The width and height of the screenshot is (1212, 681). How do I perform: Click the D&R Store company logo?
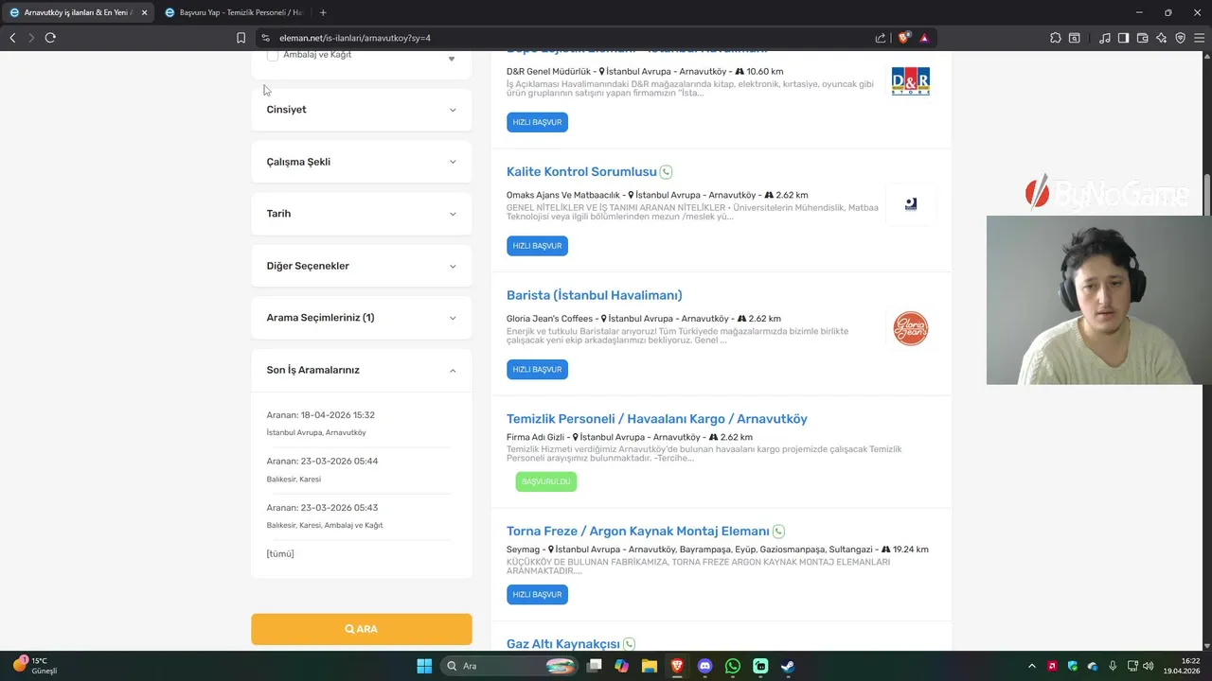tap(911, 81)
